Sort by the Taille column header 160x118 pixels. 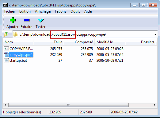pos(48,42)
